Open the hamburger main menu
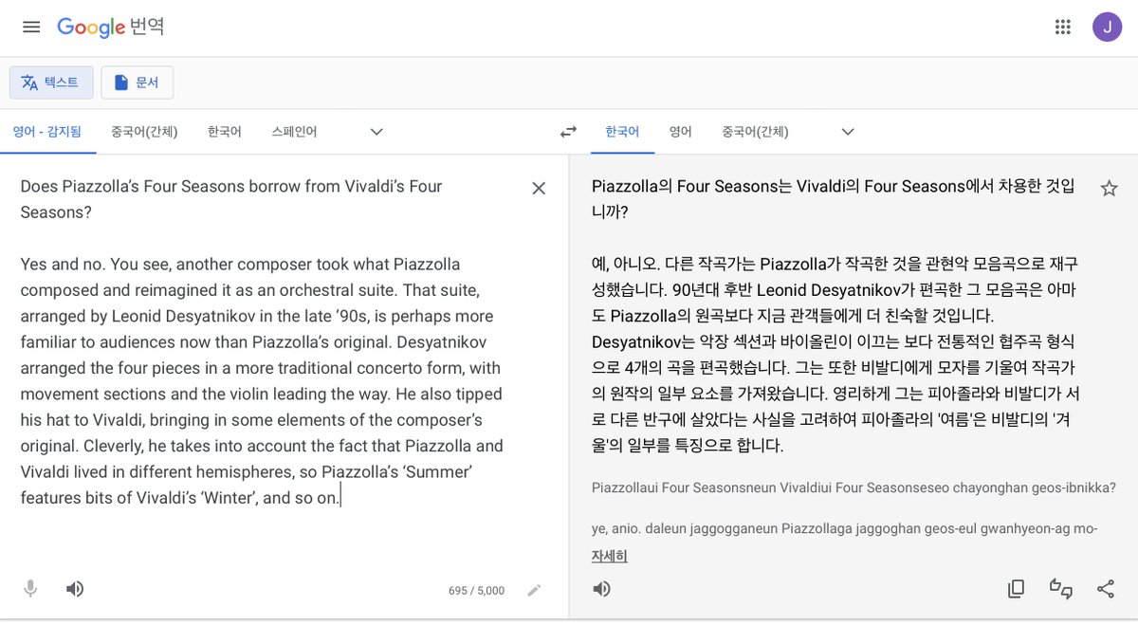The height and width of the screenshot is (625, 1138). point(31,27)
